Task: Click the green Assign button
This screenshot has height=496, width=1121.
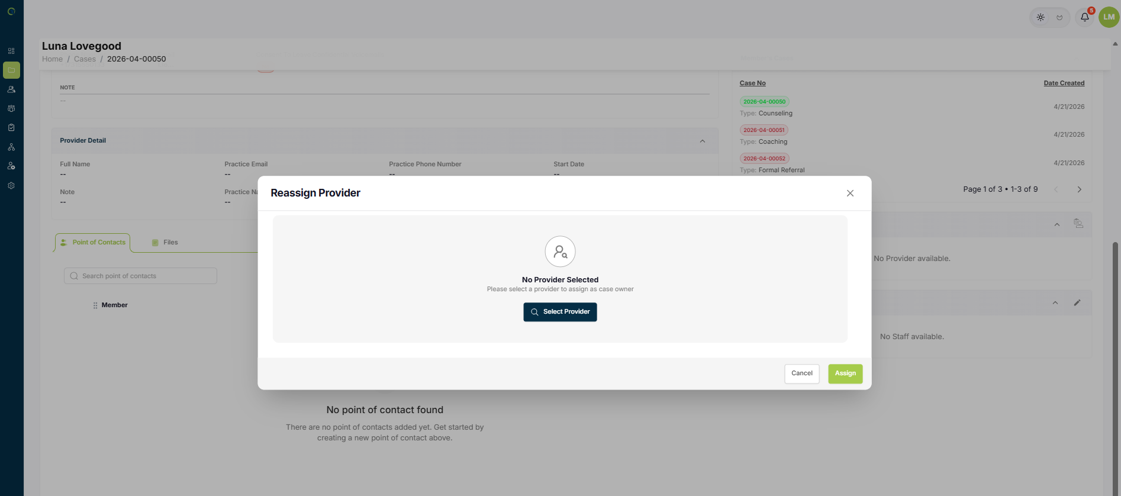Action: point(845,373)
